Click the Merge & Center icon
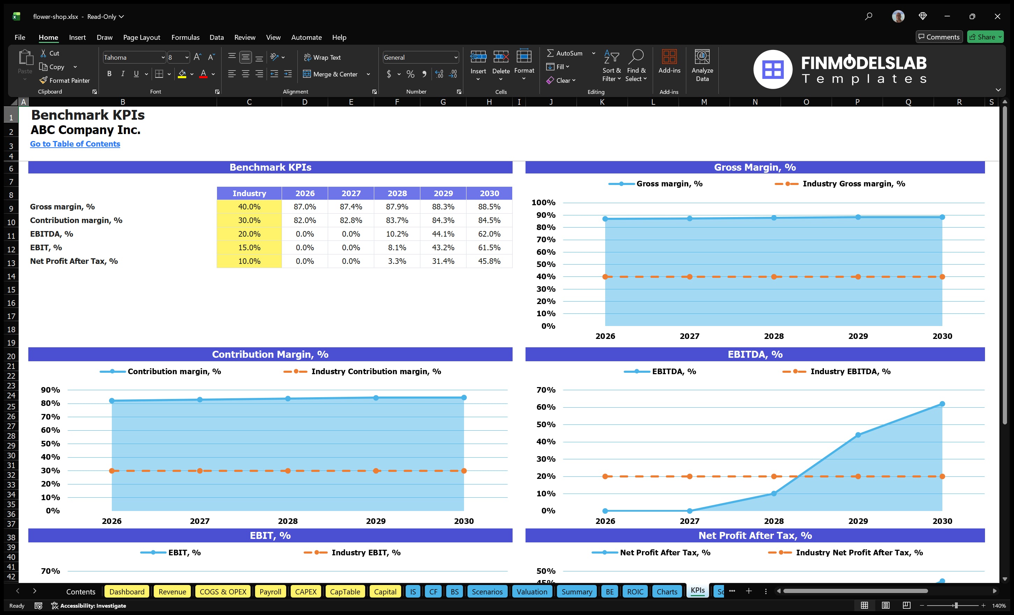The width and height of the screenshot is (1014, 615). coord(307,74)
